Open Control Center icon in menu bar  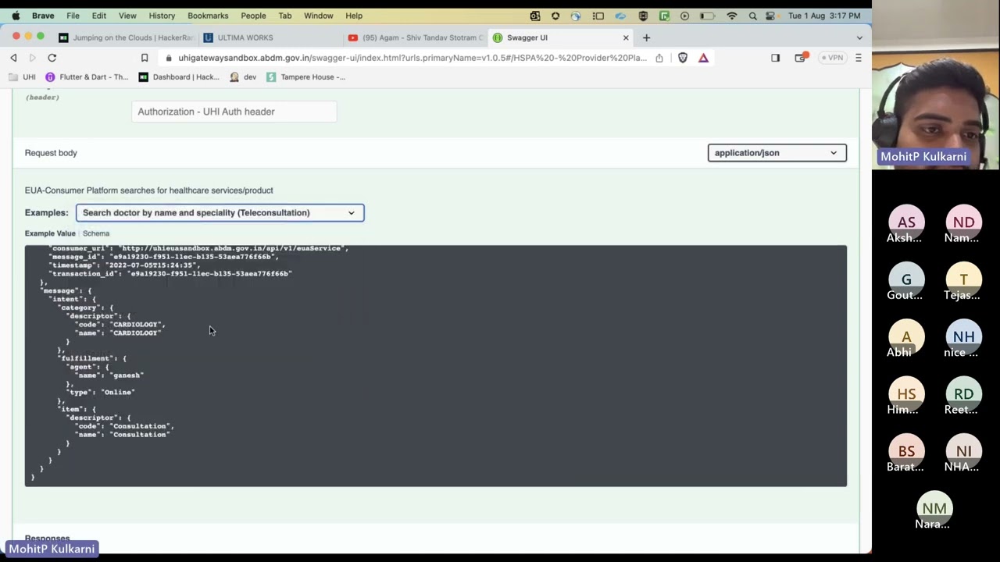pos(770,16)
